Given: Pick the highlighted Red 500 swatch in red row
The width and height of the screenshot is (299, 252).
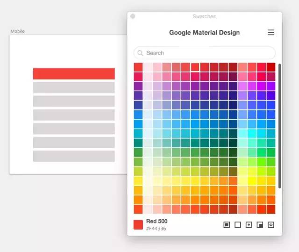Looking at the screenshot, I should click(x=195, y=67).
